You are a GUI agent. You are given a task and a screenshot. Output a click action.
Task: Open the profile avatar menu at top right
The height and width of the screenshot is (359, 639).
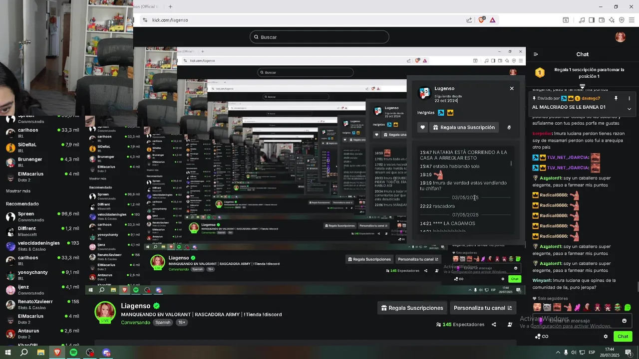coord(620,37)
